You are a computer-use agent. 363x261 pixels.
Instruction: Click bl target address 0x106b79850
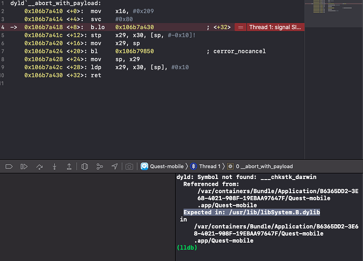135,51
